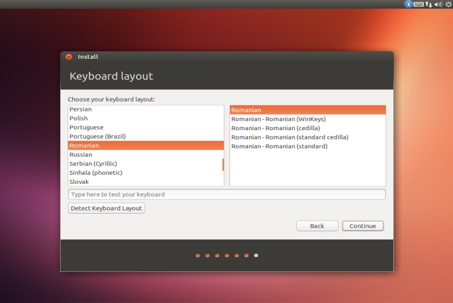The width and height of the screenshot is (453, 303).
Task: Choose Sinhala (phonetic) layout
Action: [x=95, y=172]
